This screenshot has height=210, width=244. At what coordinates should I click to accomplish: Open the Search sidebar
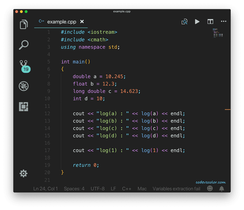pyautogui.click(x=23, y=45)
